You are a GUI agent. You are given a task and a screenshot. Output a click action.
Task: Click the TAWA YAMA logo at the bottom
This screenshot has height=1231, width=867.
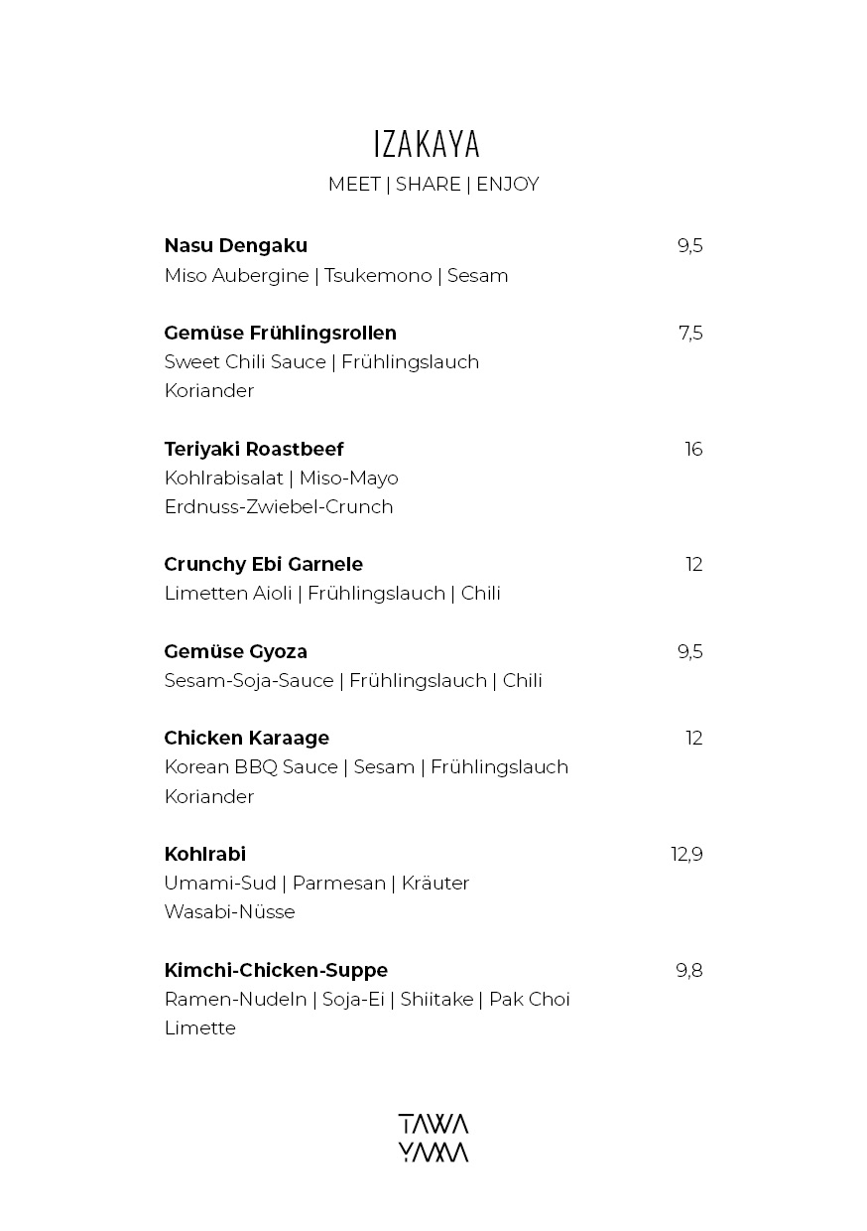pyautogui.click(x=433, y=1138)
